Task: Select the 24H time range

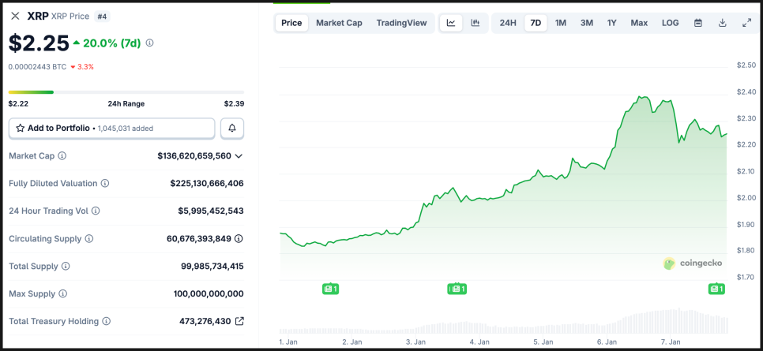Action: tap(508, 23)
